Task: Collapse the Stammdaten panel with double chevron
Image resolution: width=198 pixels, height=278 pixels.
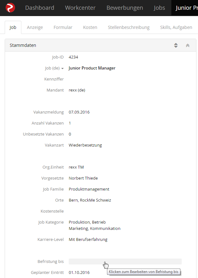Action: (x=188, y=45)
